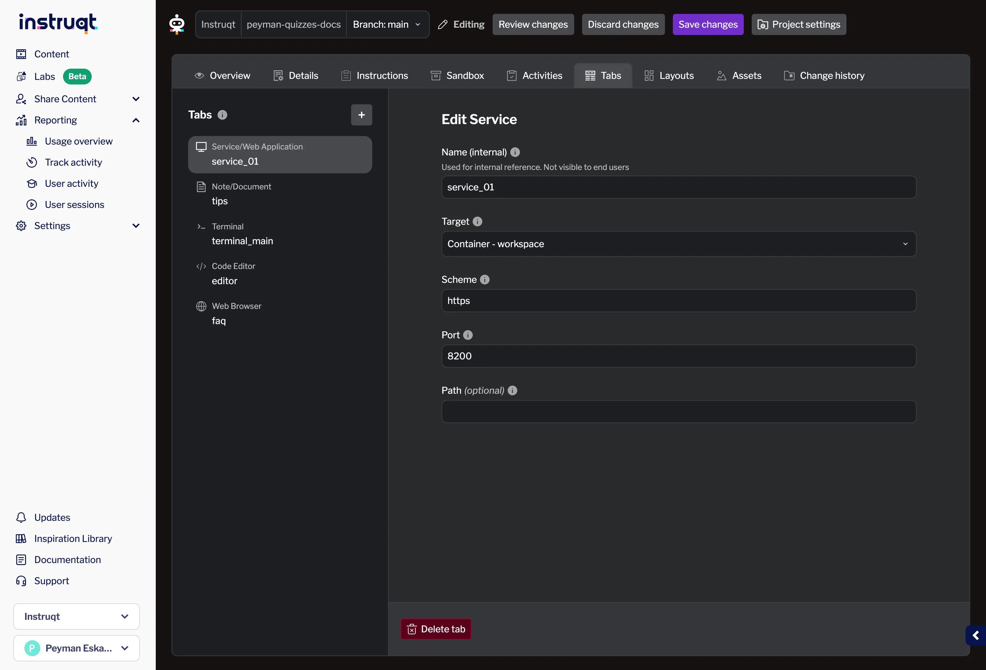This screenshot has width=986, height=670.
Task: Select the Labs flask icon in sidebar
Action: [21, 76]
